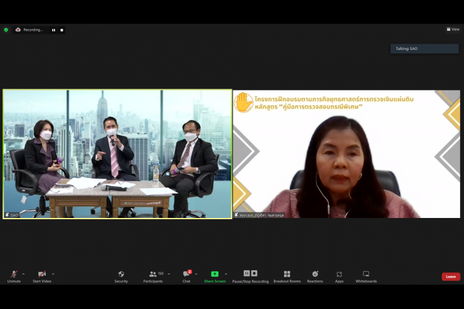This screenshot has height=309, width=464.
Task: Open the Participants panel
Action: point(153,276)
